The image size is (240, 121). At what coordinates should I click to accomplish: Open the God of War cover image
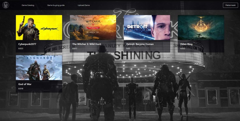pyautogui.click(x=39, y=68)
